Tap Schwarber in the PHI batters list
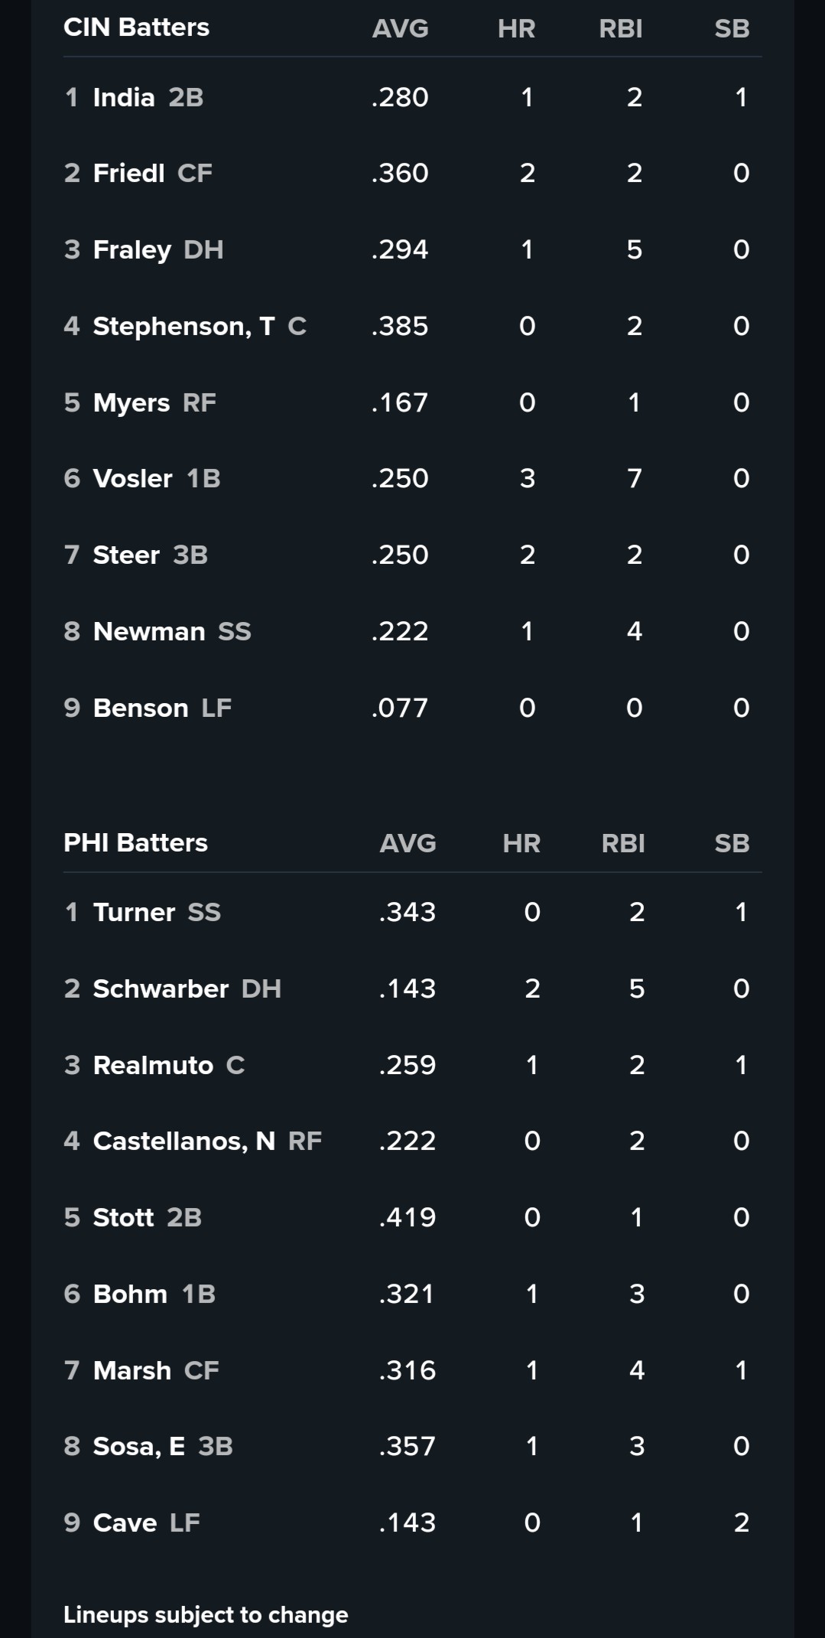Screen dimensions: 825x1638 161,989
